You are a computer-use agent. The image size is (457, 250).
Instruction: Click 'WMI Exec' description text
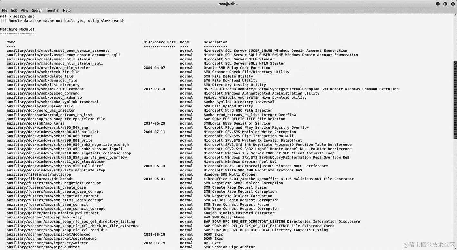pyautogui.click(x=212, y=243)
